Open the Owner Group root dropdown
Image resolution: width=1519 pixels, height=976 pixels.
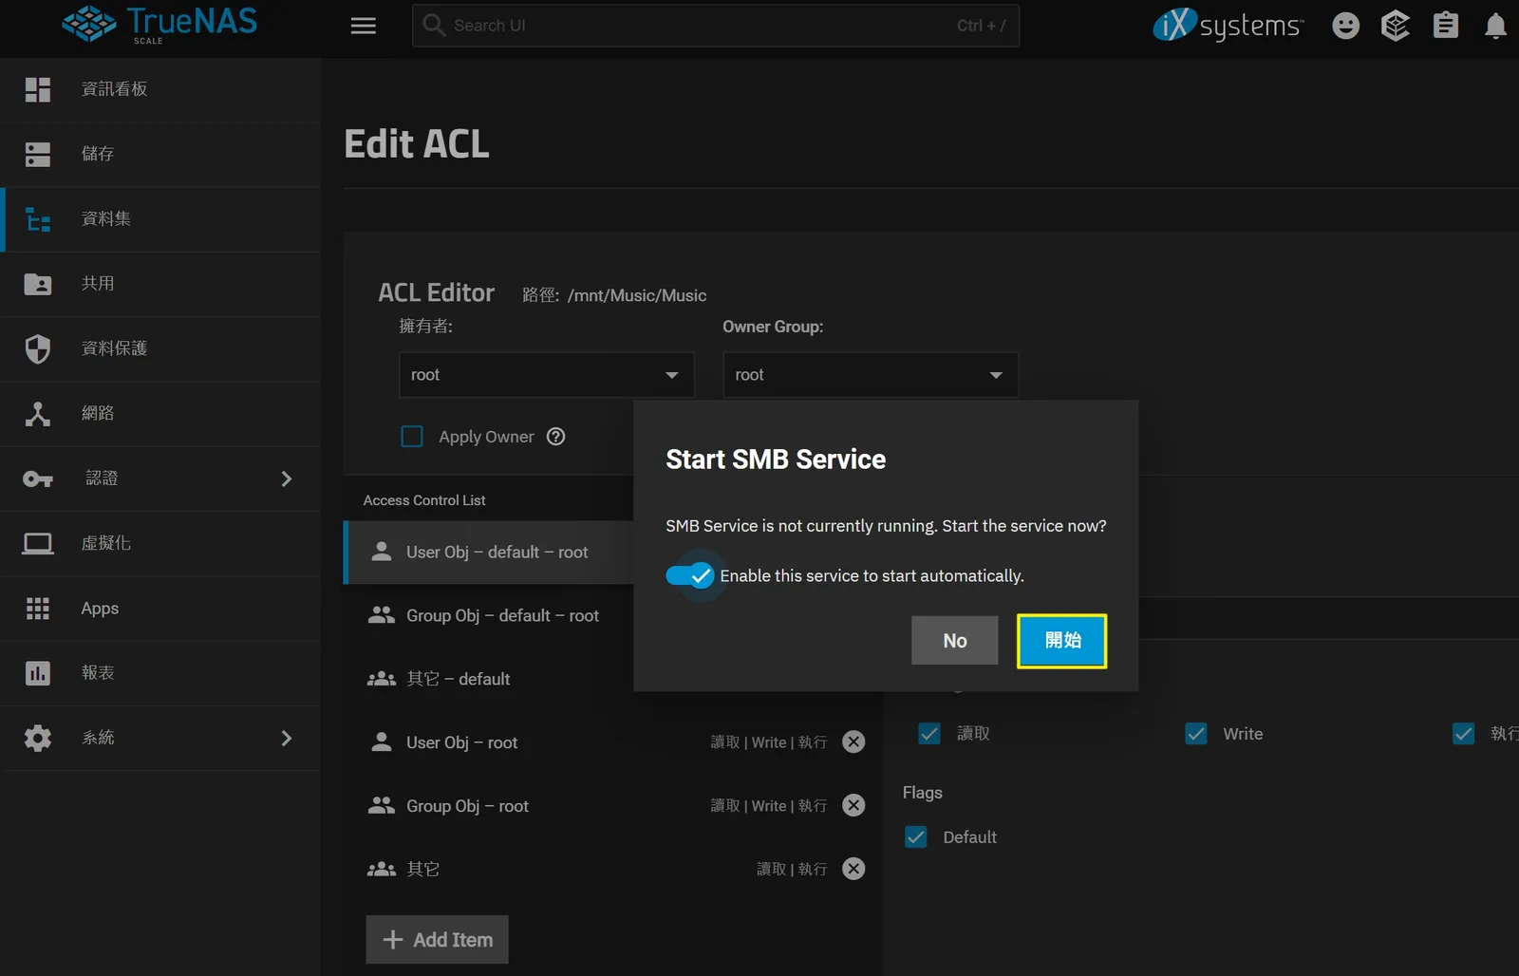tap(871, 375)
